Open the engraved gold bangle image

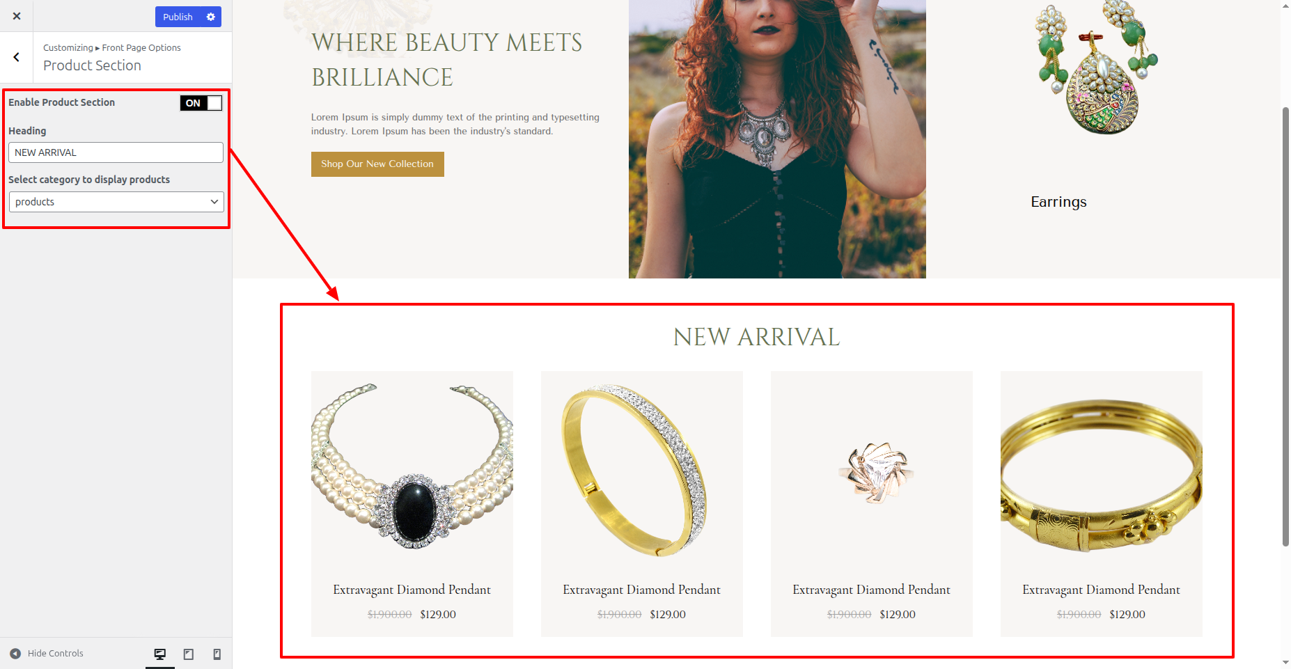click(x=1102, y=467)
